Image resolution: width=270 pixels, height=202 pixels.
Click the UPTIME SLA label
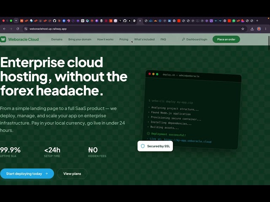pyautogui.click(x=8, y=156)
